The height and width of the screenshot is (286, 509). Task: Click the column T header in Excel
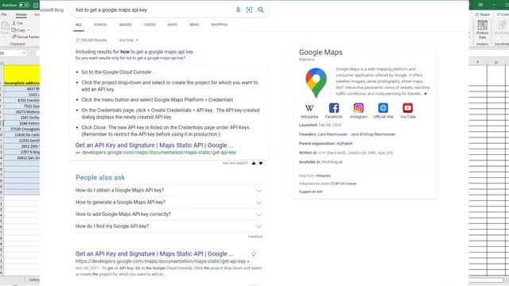[478, 62]
